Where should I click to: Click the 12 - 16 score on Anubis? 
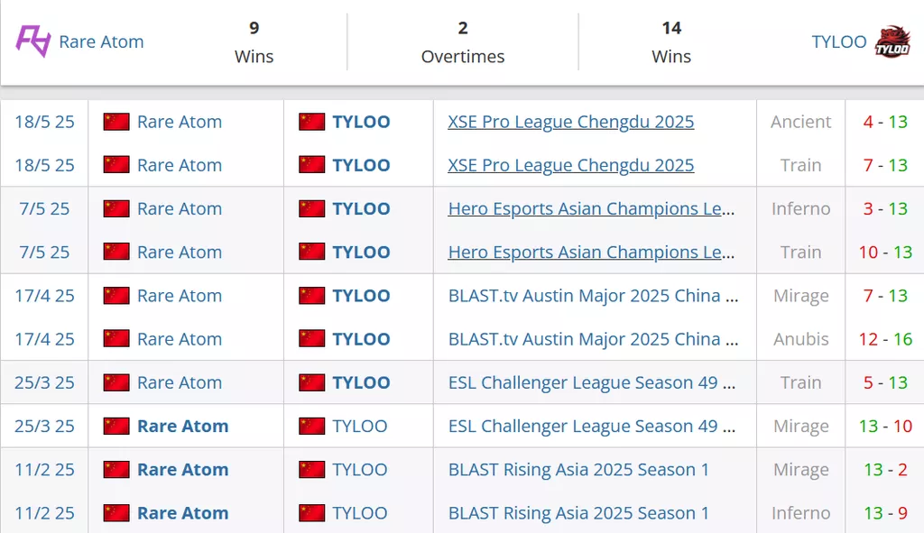885,339
